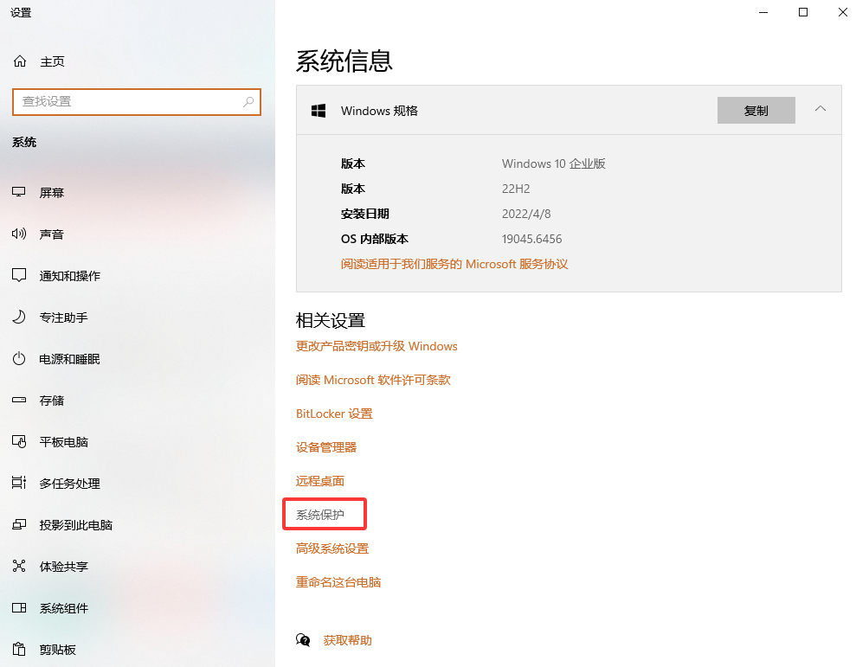
Task: Open 多任务处理 settings page
Action: point(70,483)
